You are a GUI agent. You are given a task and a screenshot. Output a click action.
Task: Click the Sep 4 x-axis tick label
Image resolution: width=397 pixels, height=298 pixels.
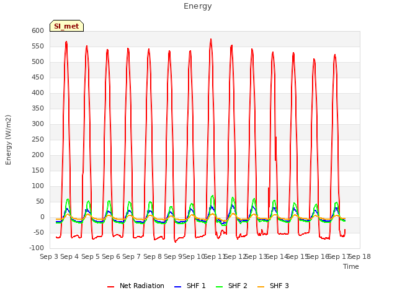tap(69, 256)
